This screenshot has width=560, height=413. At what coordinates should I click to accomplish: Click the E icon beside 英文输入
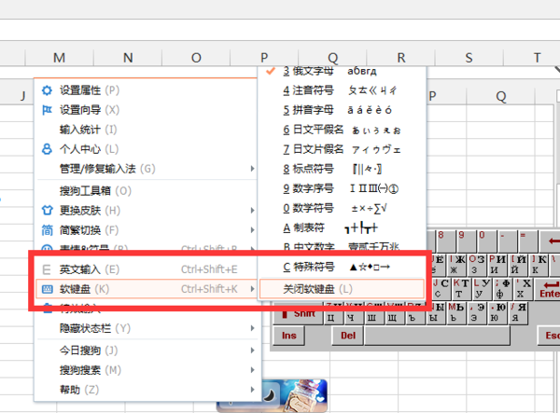(47, 269)
